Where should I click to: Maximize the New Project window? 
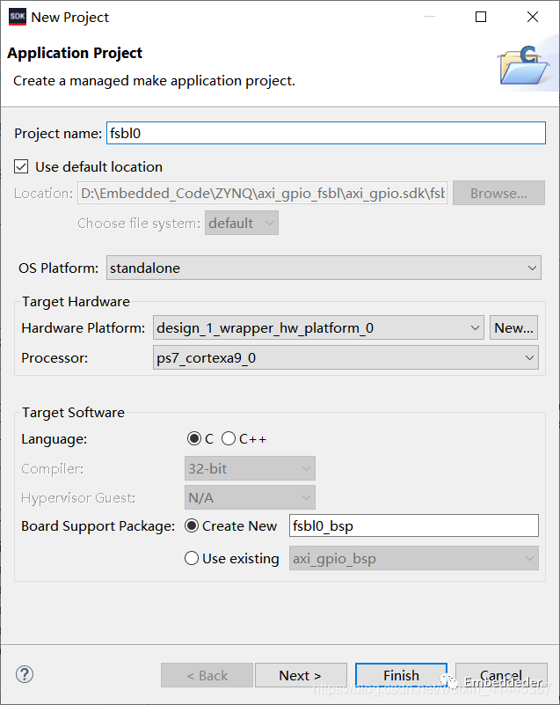tap(481, 17)
